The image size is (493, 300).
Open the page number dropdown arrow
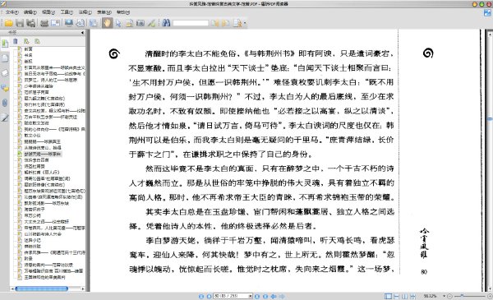251,296
